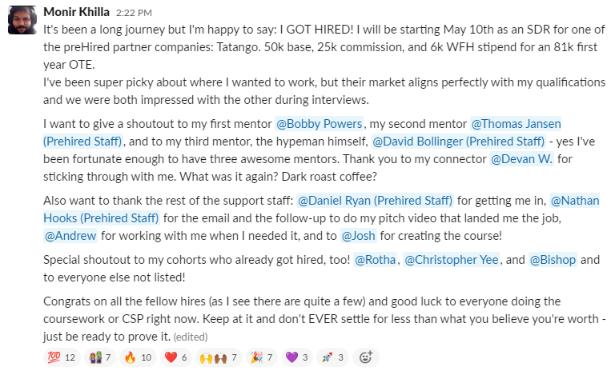Open the @Christopher Yee mention
Image resolution: width=615 pixels, height=371 pixels.
click(x=452, y=260)
